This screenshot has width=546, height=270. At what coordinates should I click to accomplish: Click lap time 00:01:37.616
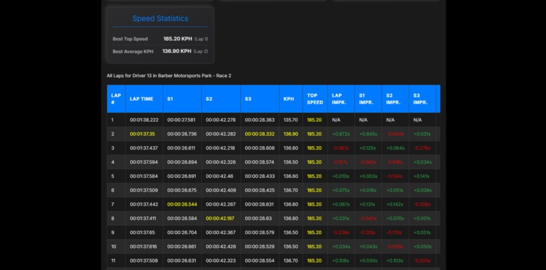[144, 247]
